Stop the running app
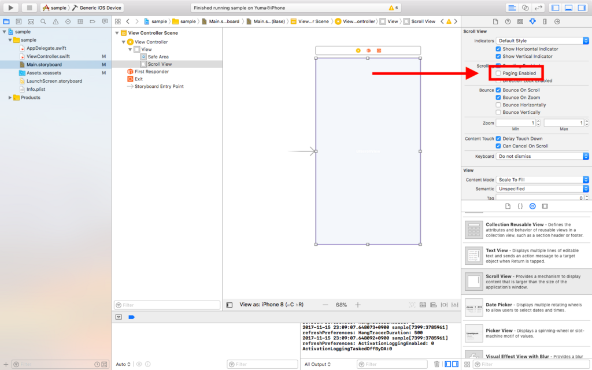Image resolution: width=592 pixels, height=370 pixels. [29, 8]
